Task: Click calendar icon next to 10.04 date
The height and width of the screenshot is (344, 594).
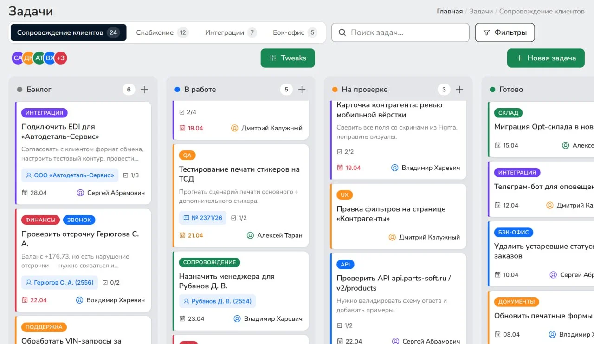Action: pyautogui.click(x=497, y=275)
